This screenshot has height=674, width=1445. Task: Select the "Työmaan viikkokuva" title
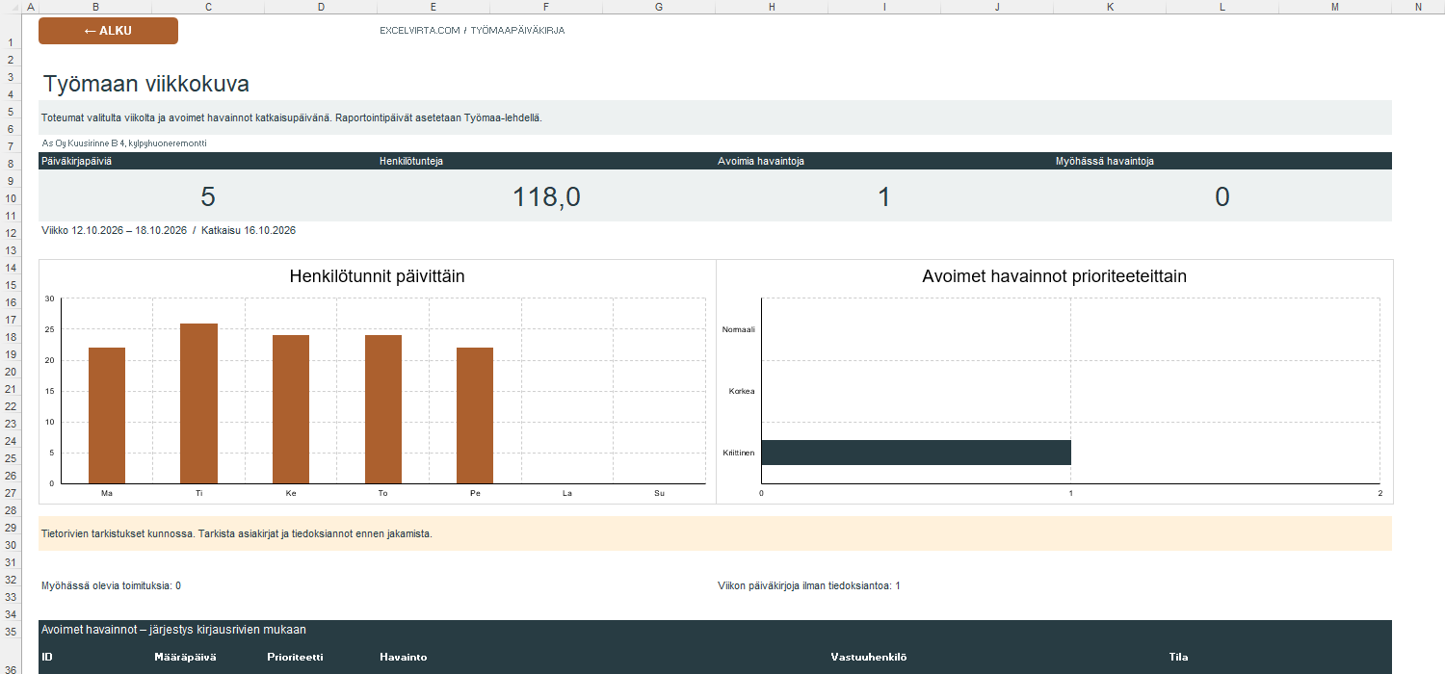[x=146, y=84]
